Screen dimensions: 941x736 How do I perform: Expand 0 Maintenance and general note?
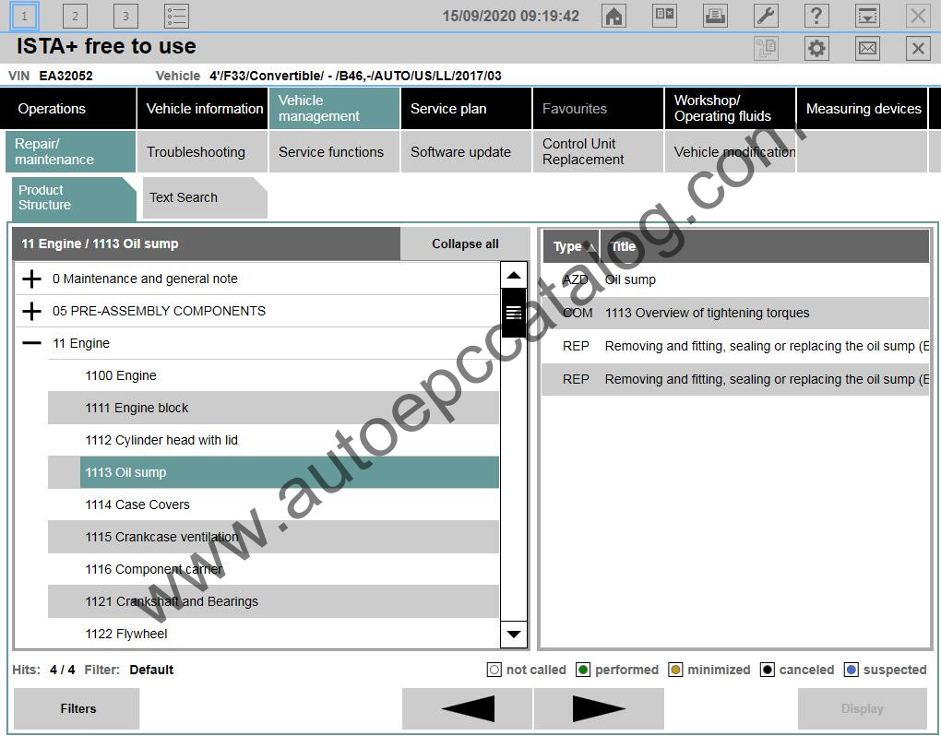click(32, 279)
